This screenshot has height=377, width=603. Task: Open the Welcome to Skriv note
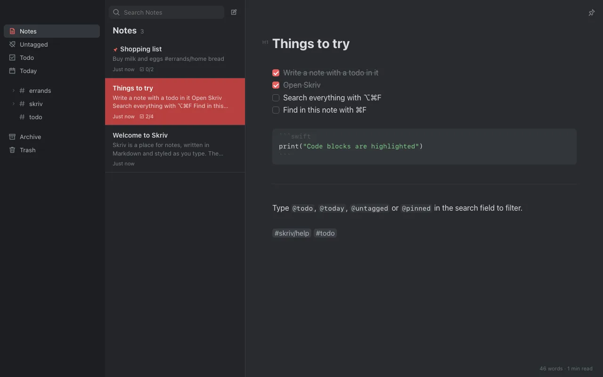(x=175, y=149)
